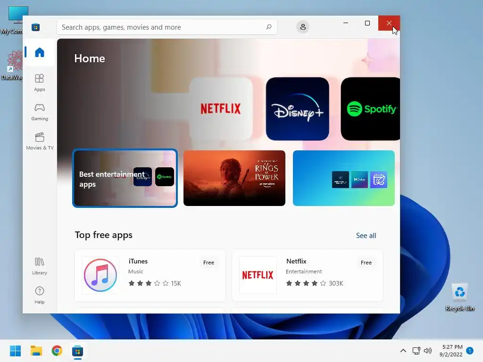Open the clock showing 5:27 PM
Screen dimensions: 483x362
click(x=451, y=351)
